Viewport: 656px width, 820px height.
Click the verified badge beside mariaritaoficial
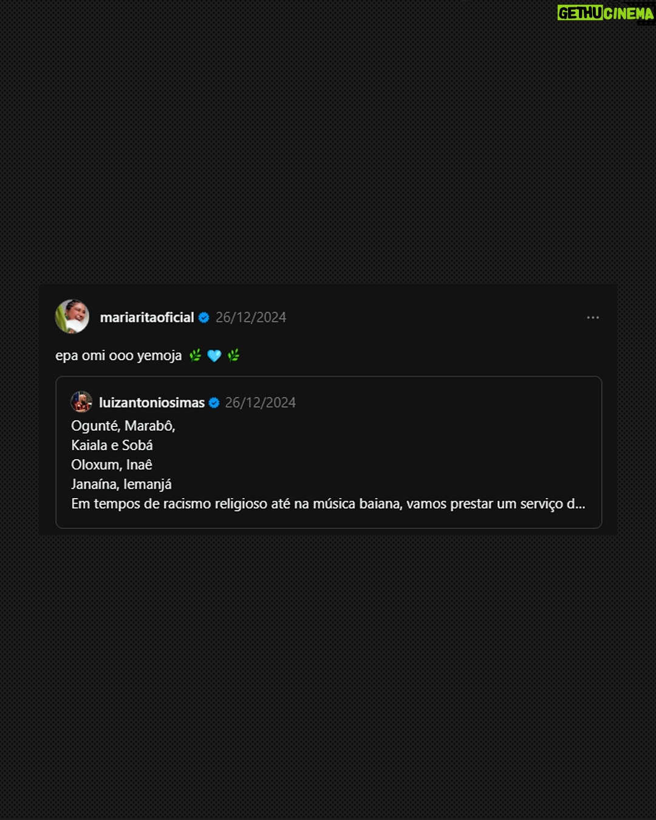coord(204,318)
